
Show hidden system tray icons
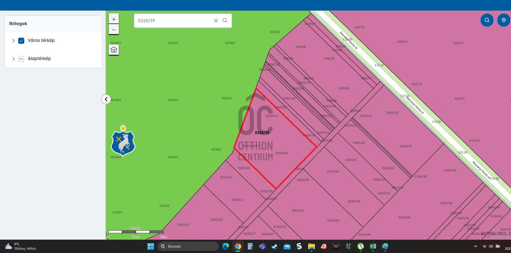(476, 246)
